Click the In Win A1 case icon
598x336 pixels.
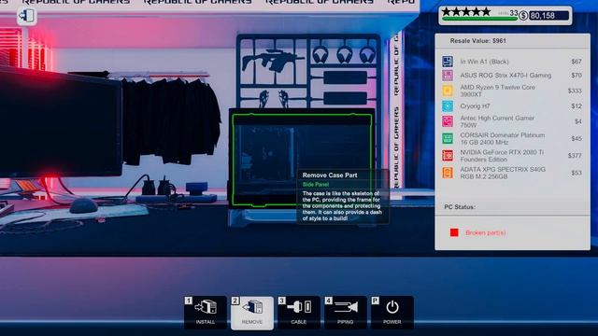pyautogui.click(x=448, y=62)
